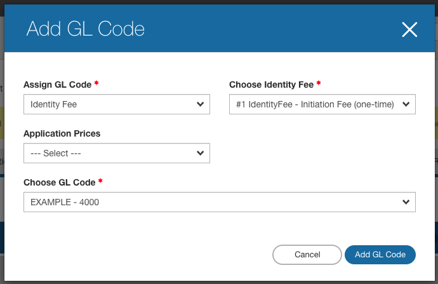This screenshot has height=284, width=438.
Task: Click the chevron on the --- Select --- field
Action: pyautogui.click(x=201, y=153)
